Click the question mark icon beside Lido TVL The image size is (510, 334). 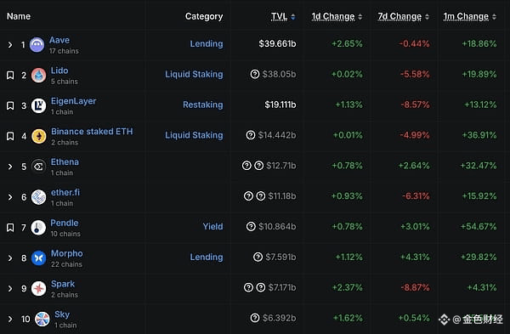255,74
